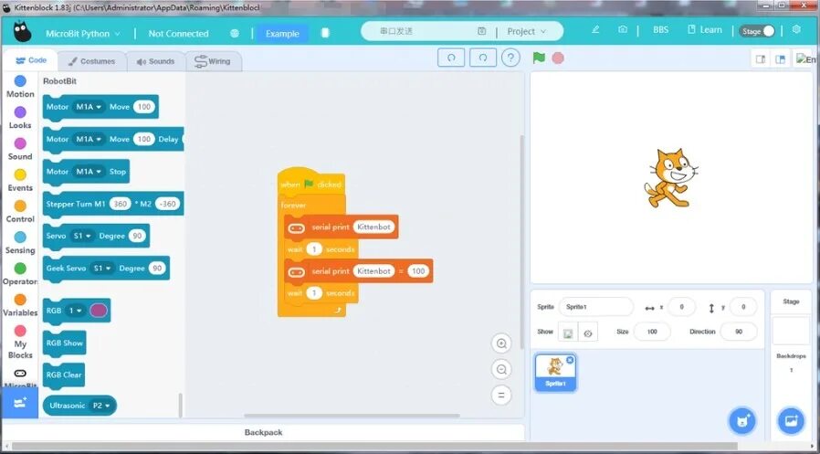Switch to the Costumes tab
This screenshot has width=820, height=454.
coord(91,61)
